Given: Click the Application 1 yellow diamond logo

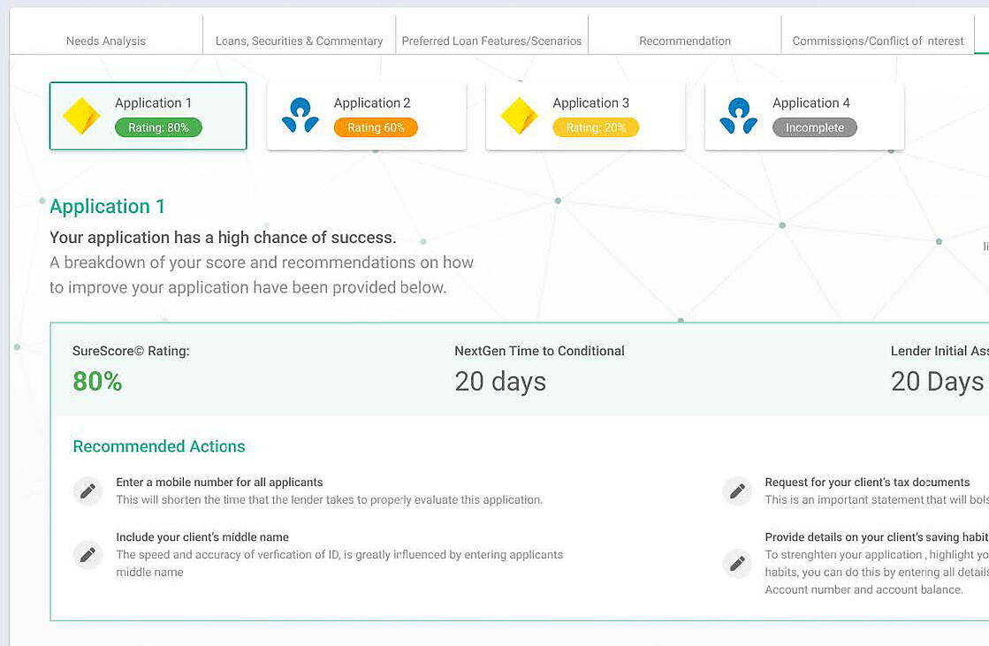Looking at the screenshot, I should (81, 116).
